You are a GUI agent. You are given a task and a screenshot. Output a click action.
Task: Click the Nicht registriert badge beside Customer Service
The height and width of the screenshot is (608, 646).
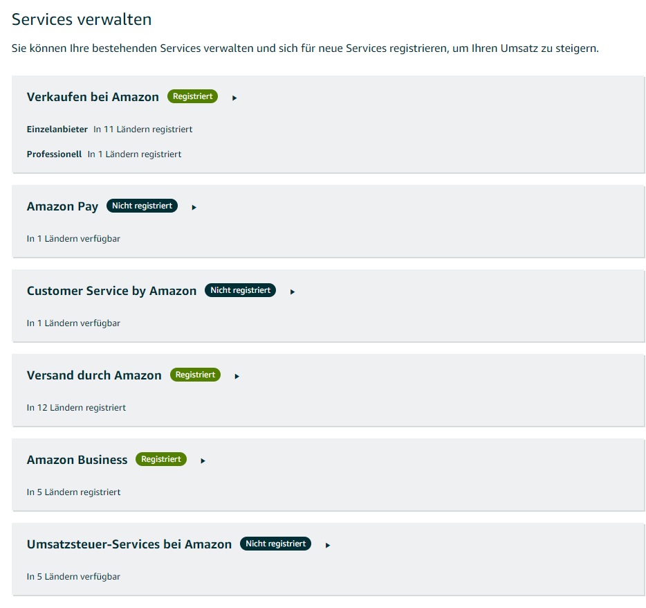click(240, 290)
